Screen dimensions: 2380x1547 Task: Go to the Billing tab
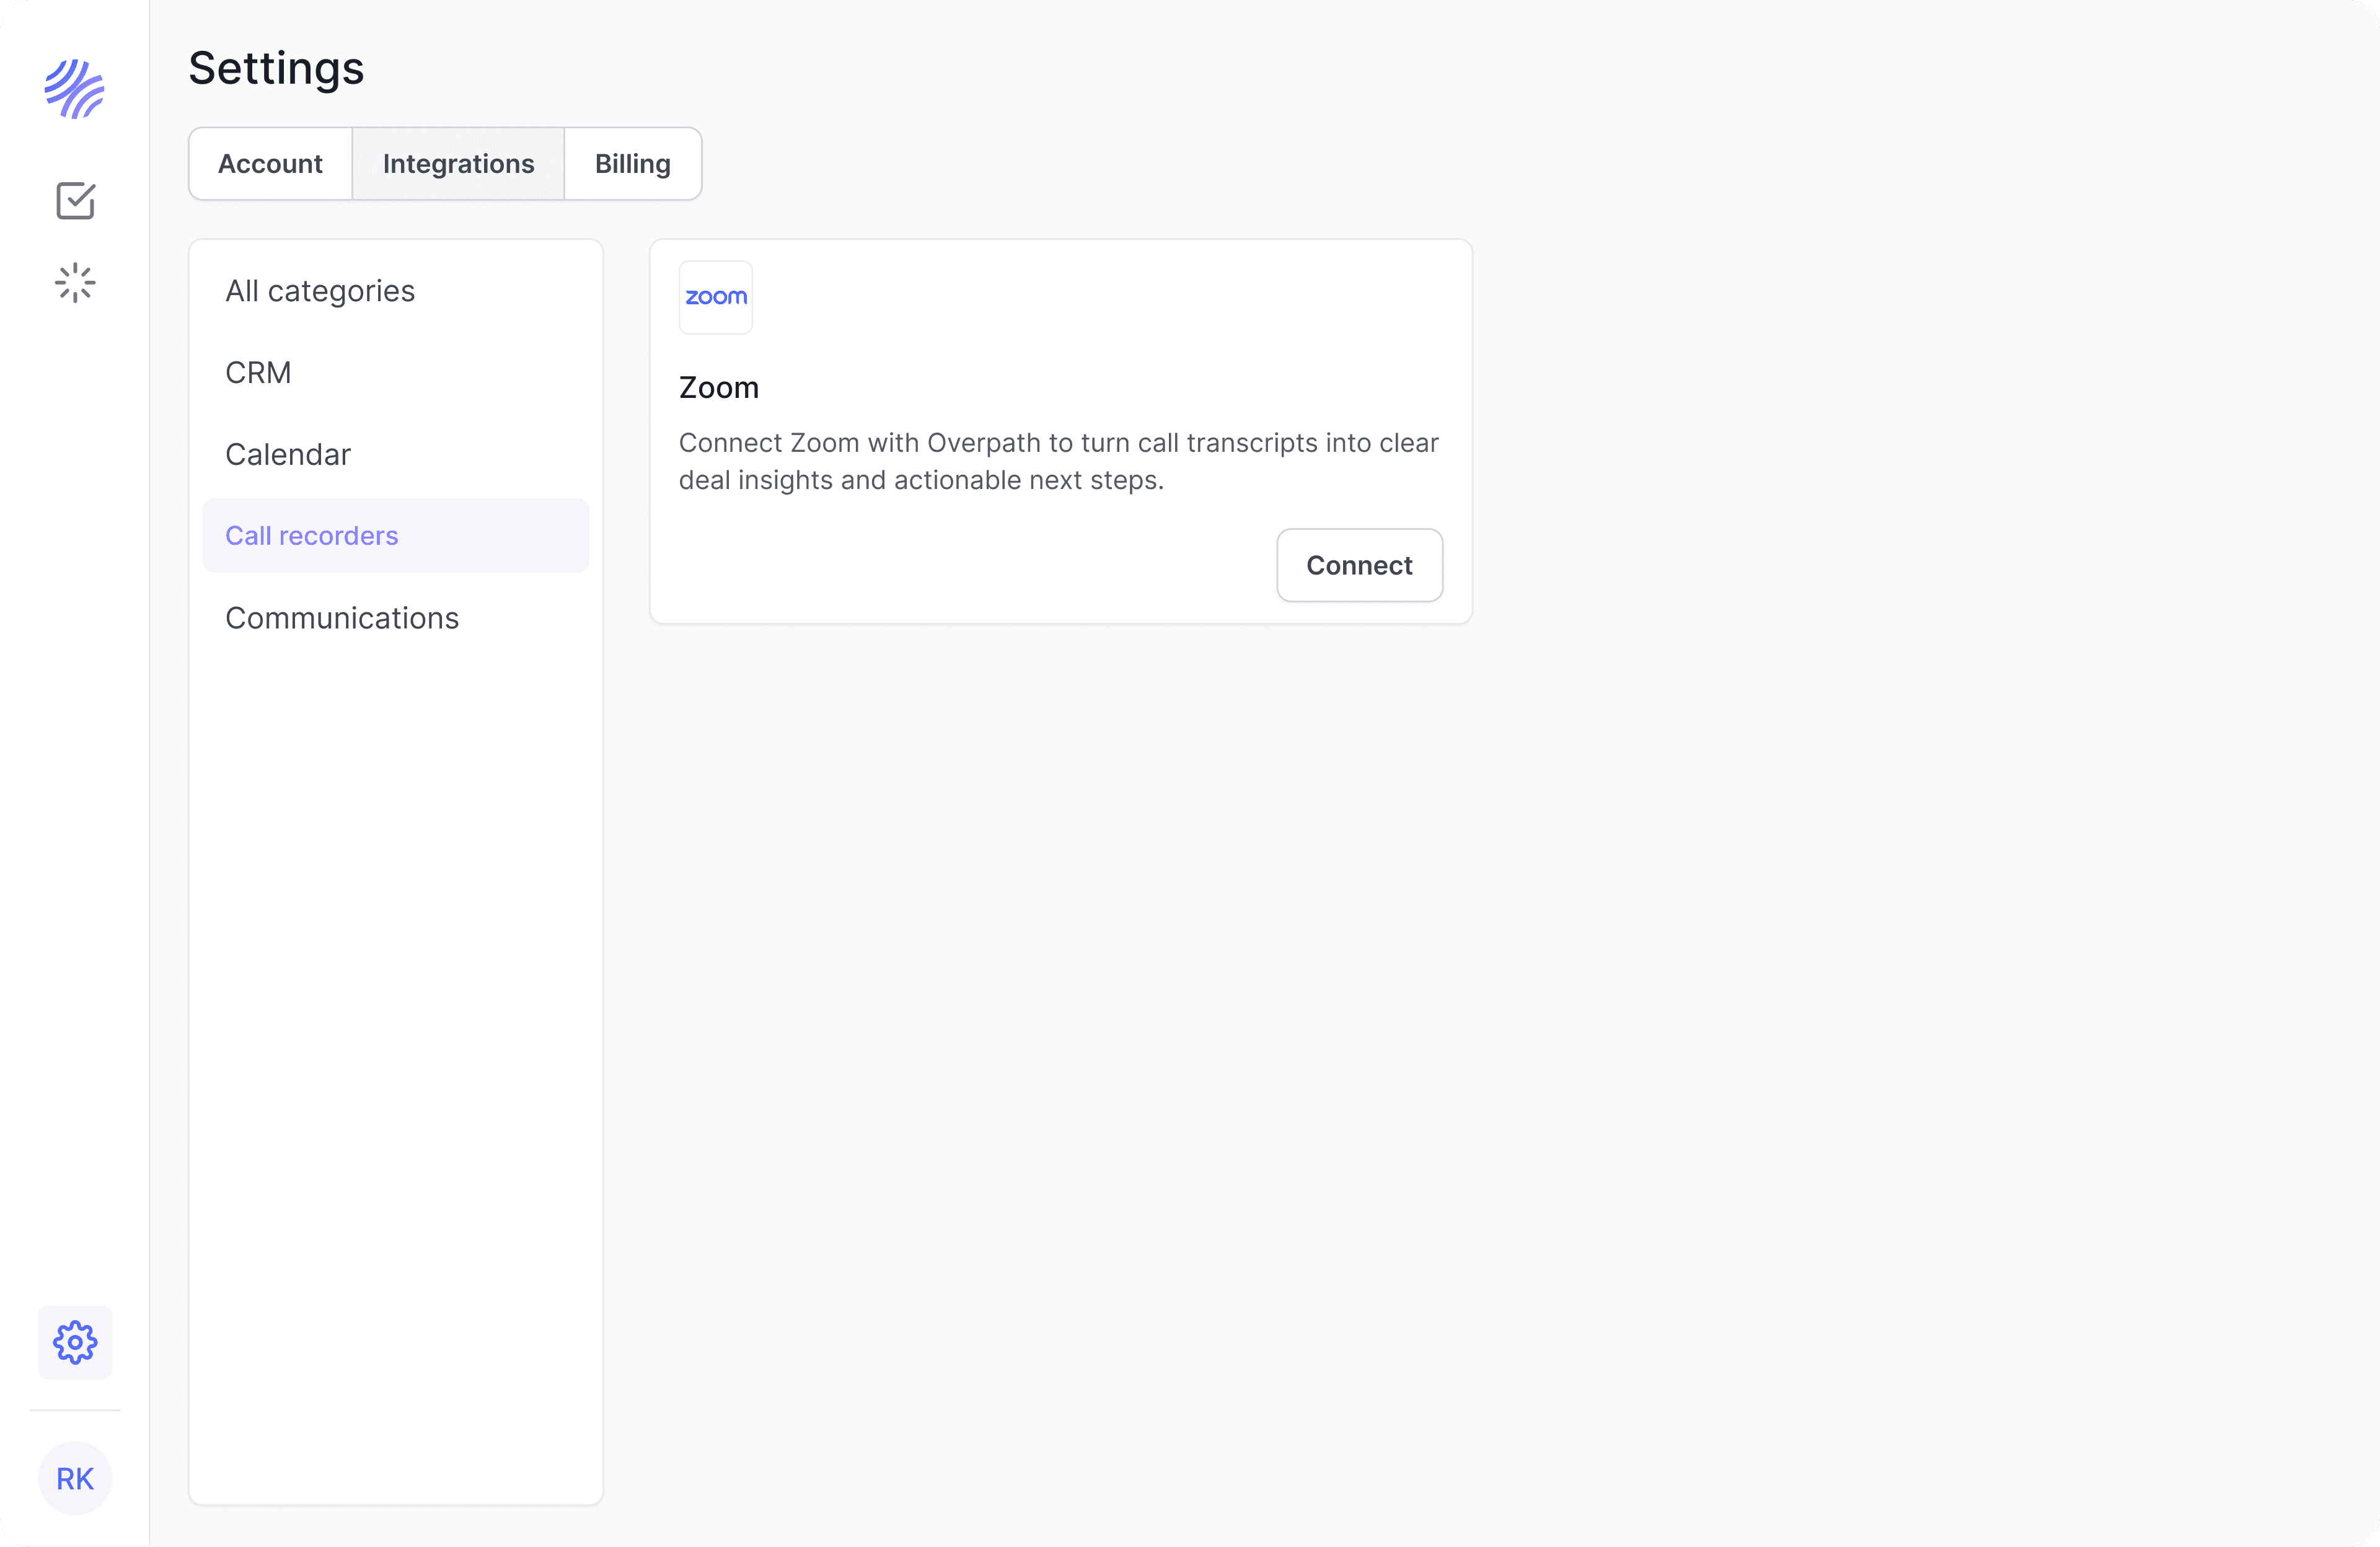pos(632,163)
